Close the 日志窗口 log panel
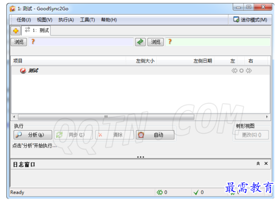 click(266, 163)
